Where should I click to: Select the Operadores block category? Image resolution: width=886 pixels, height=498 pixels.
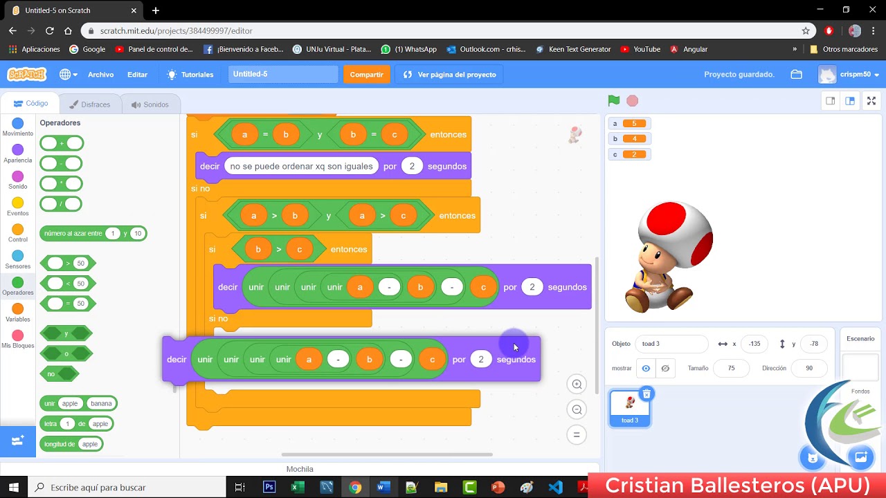18,286
